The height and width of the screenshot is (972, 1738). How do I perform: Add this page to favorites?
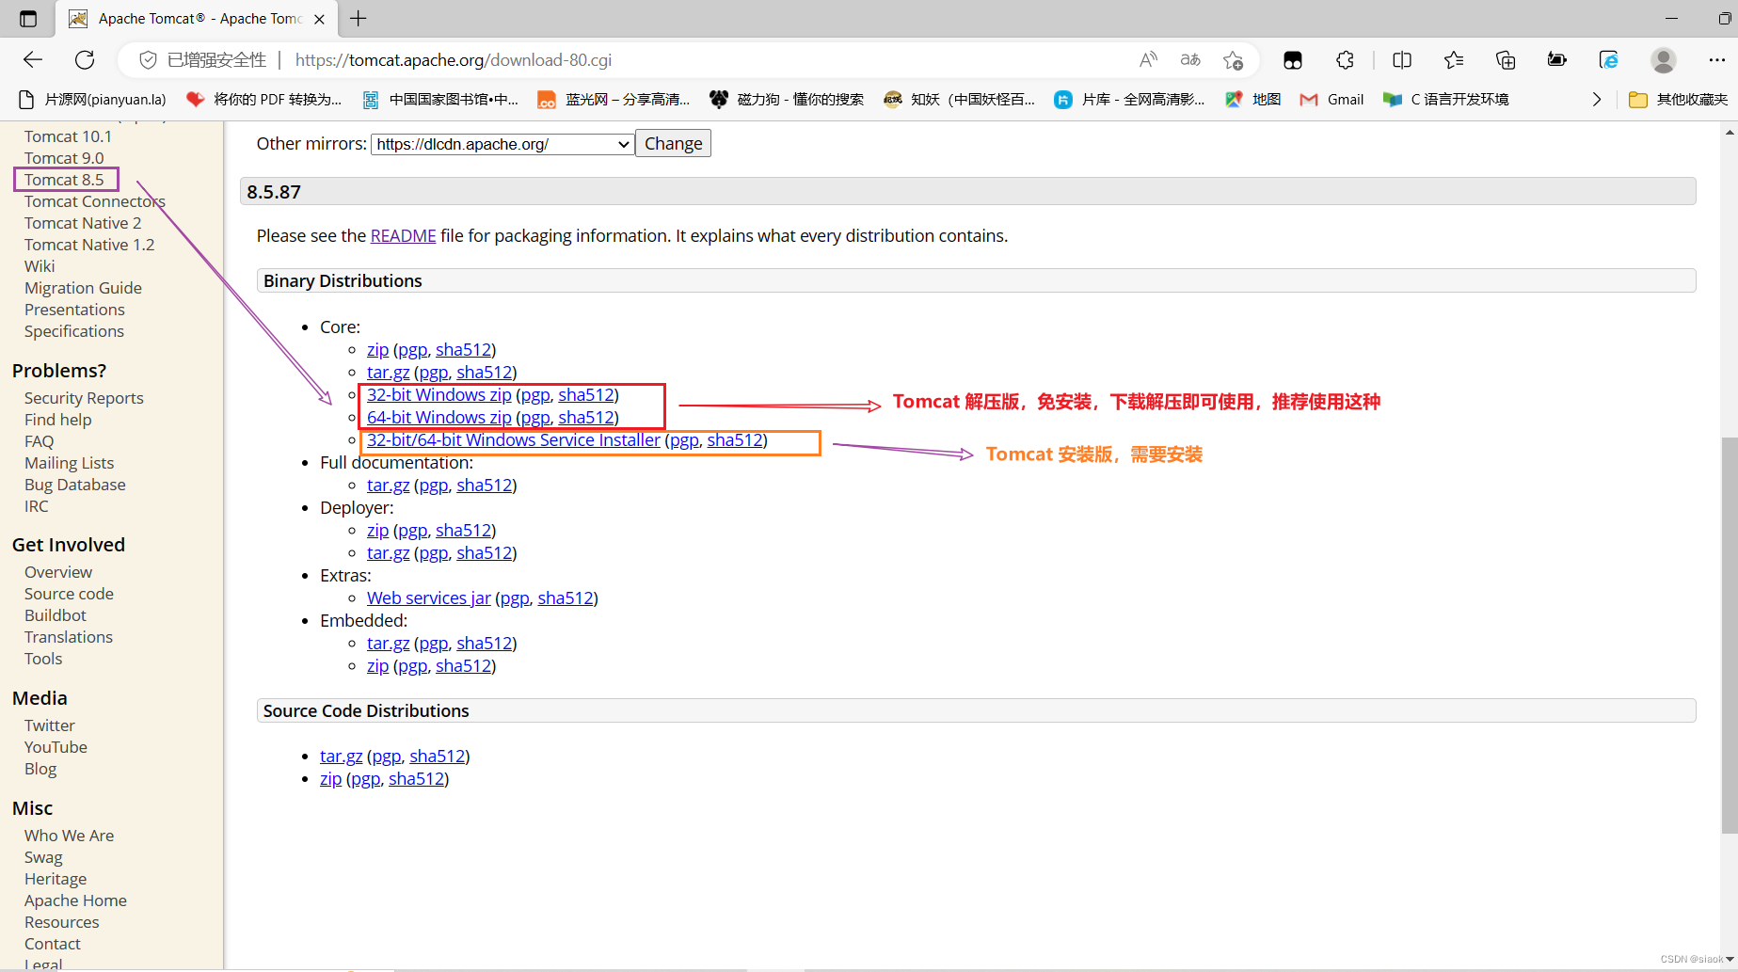point(1233,60)
